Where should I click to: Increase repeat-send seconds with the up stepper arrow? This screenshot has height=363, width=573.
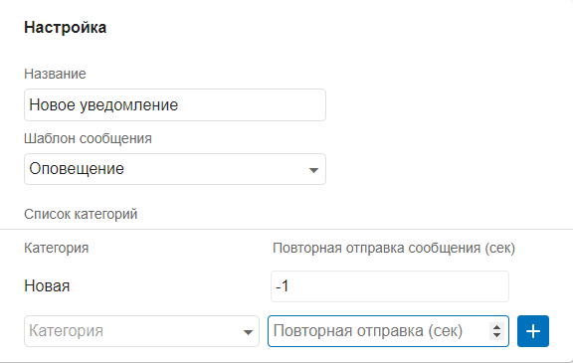tap(496, 327)
